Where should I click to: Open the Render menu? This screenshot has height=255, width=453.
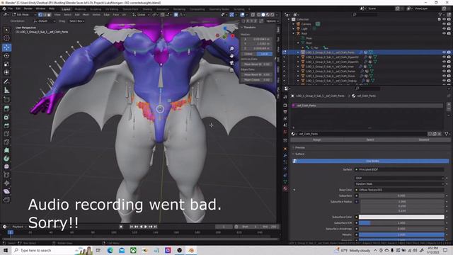(x=28, y=8)
